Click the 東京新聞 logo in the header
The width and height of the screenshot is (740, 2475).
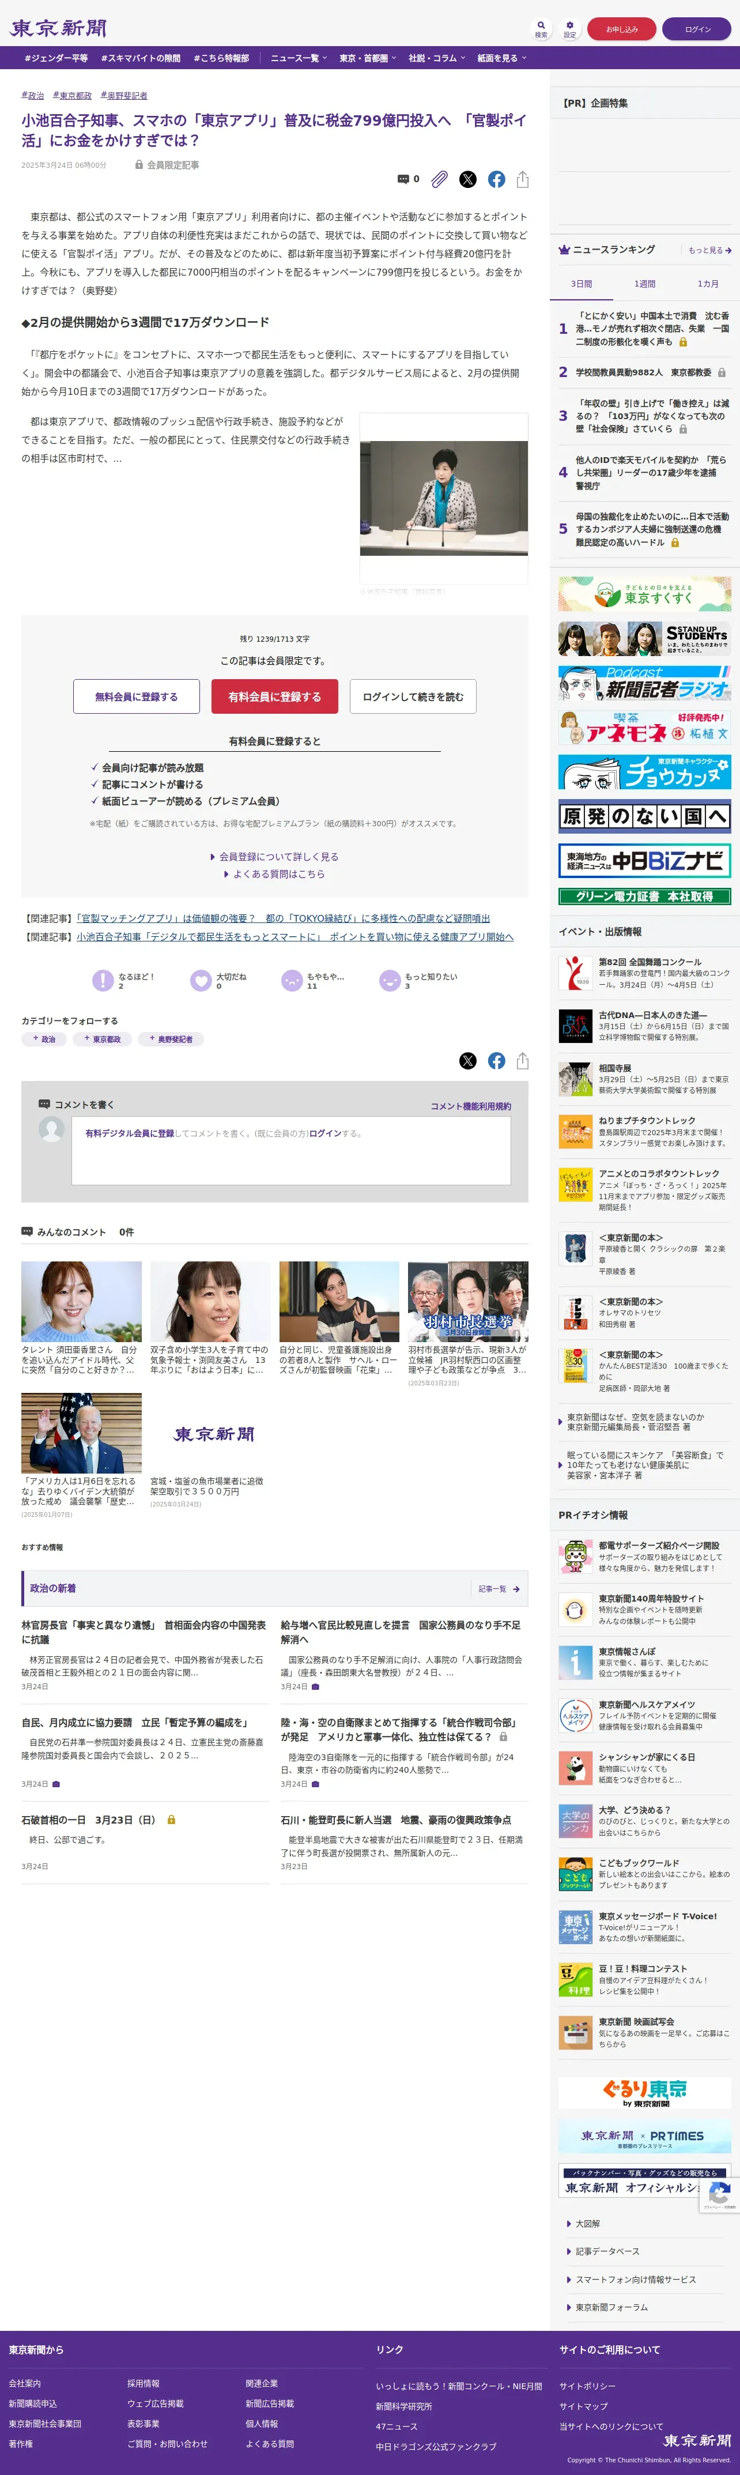tap(59, 29)
